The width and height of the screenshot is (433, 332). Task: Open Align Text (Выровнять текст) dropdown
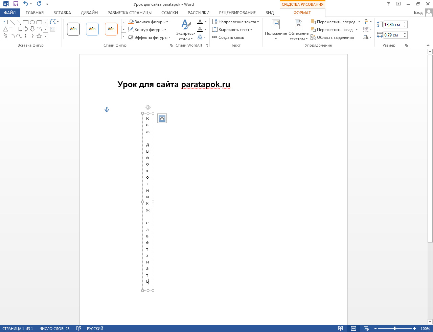pyautogui.click(x=232, y=30)
